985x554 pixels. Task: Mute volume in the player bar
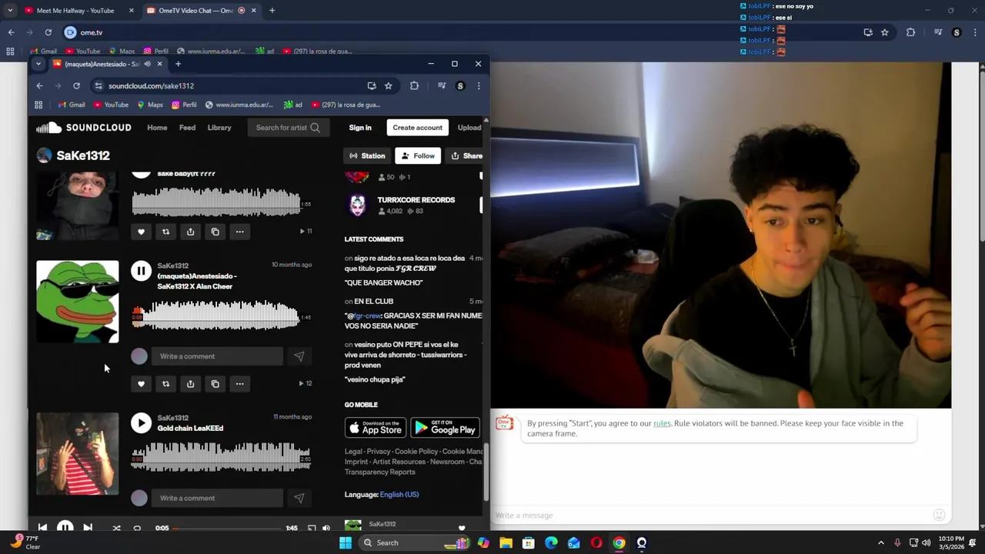326,528
